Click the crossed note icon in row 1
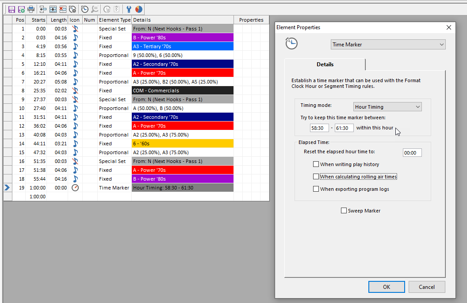Viewport: 467px width, 303px height. click(75, 29)
